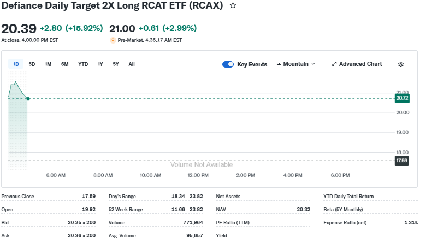Select the 1Y time range
The image size is (426, 245).
[100, 64]
